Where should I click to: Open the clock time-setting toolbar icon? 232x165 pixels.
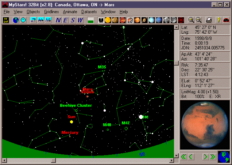(x=23, y=20)
